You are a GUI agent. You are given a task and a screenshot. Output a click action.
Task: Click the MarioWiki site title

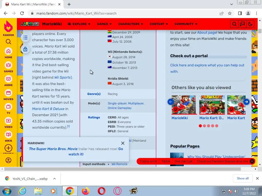(52, 24)
